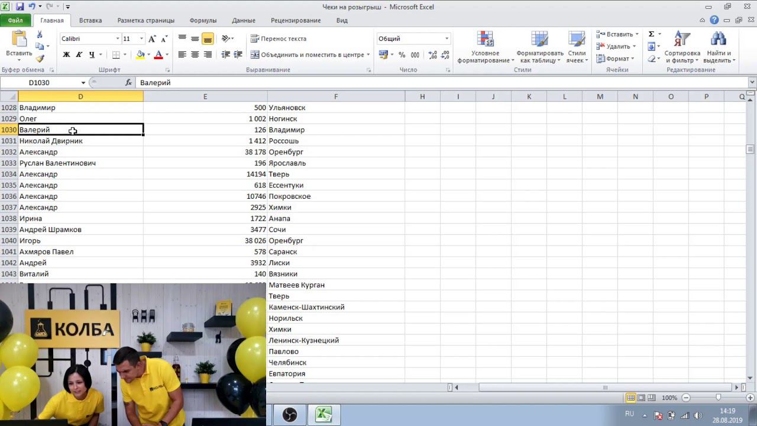Open the Fill down icon in Редактирование
This screenshot has width=757, height=426.
(x=651, y=47)
